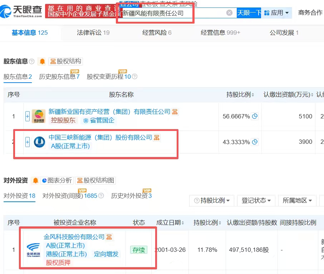The width and height of the screenshot is (324, 274).
Task: Click bell alert icon beside 股东信息
Action: [42, 62]
